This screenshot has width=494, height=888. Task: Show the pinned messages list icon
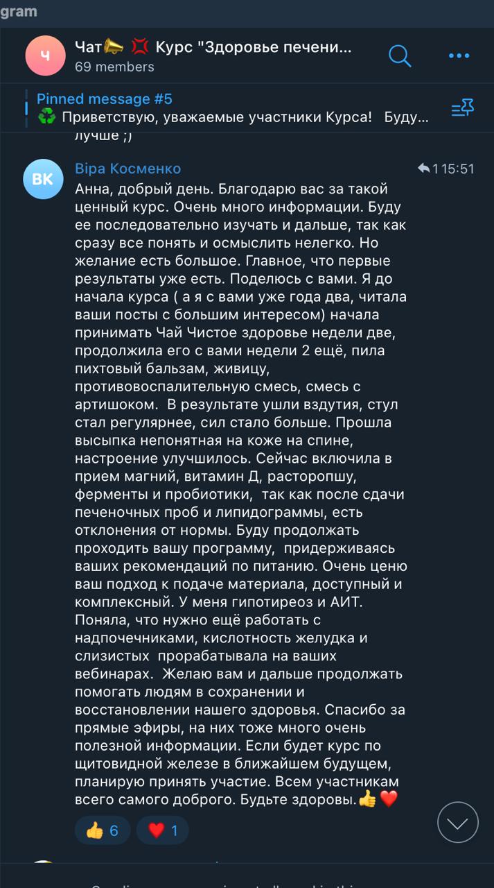(462, 108)
